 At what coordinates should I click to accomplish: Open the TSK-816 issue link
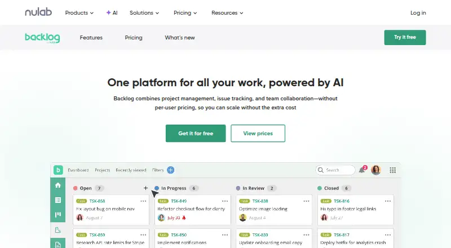point(342,201)
